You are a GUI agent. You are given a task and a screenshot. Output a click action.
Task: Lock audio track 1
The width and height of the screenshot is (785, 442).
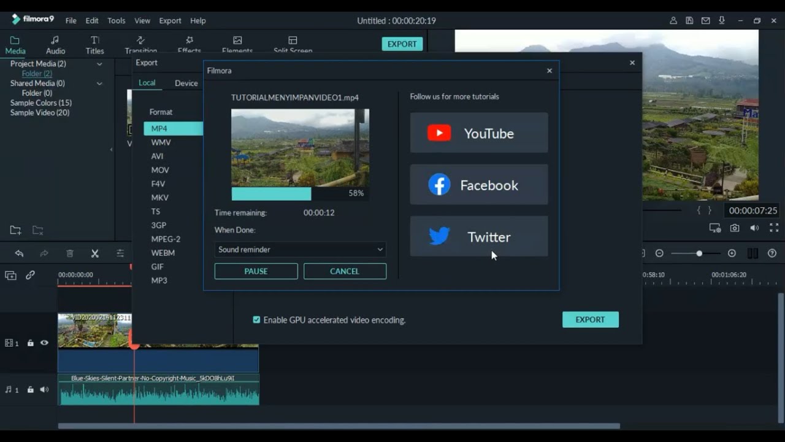click(x=30, y=390)
